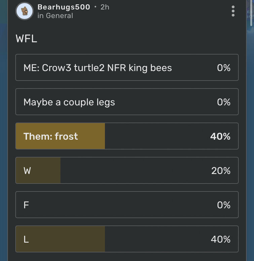Click the 40% result on Them: frost
The image size is (254, 261).
coord(220,136)
